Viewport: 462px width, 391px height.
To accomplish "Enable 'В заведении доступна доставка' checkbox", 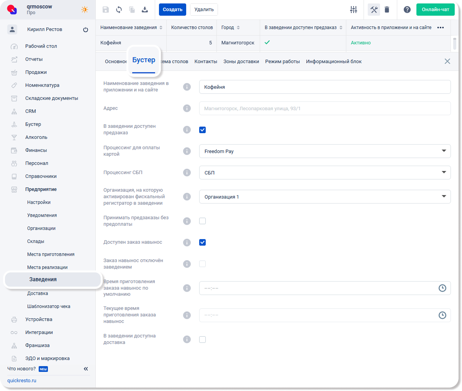I will point(203,339).
